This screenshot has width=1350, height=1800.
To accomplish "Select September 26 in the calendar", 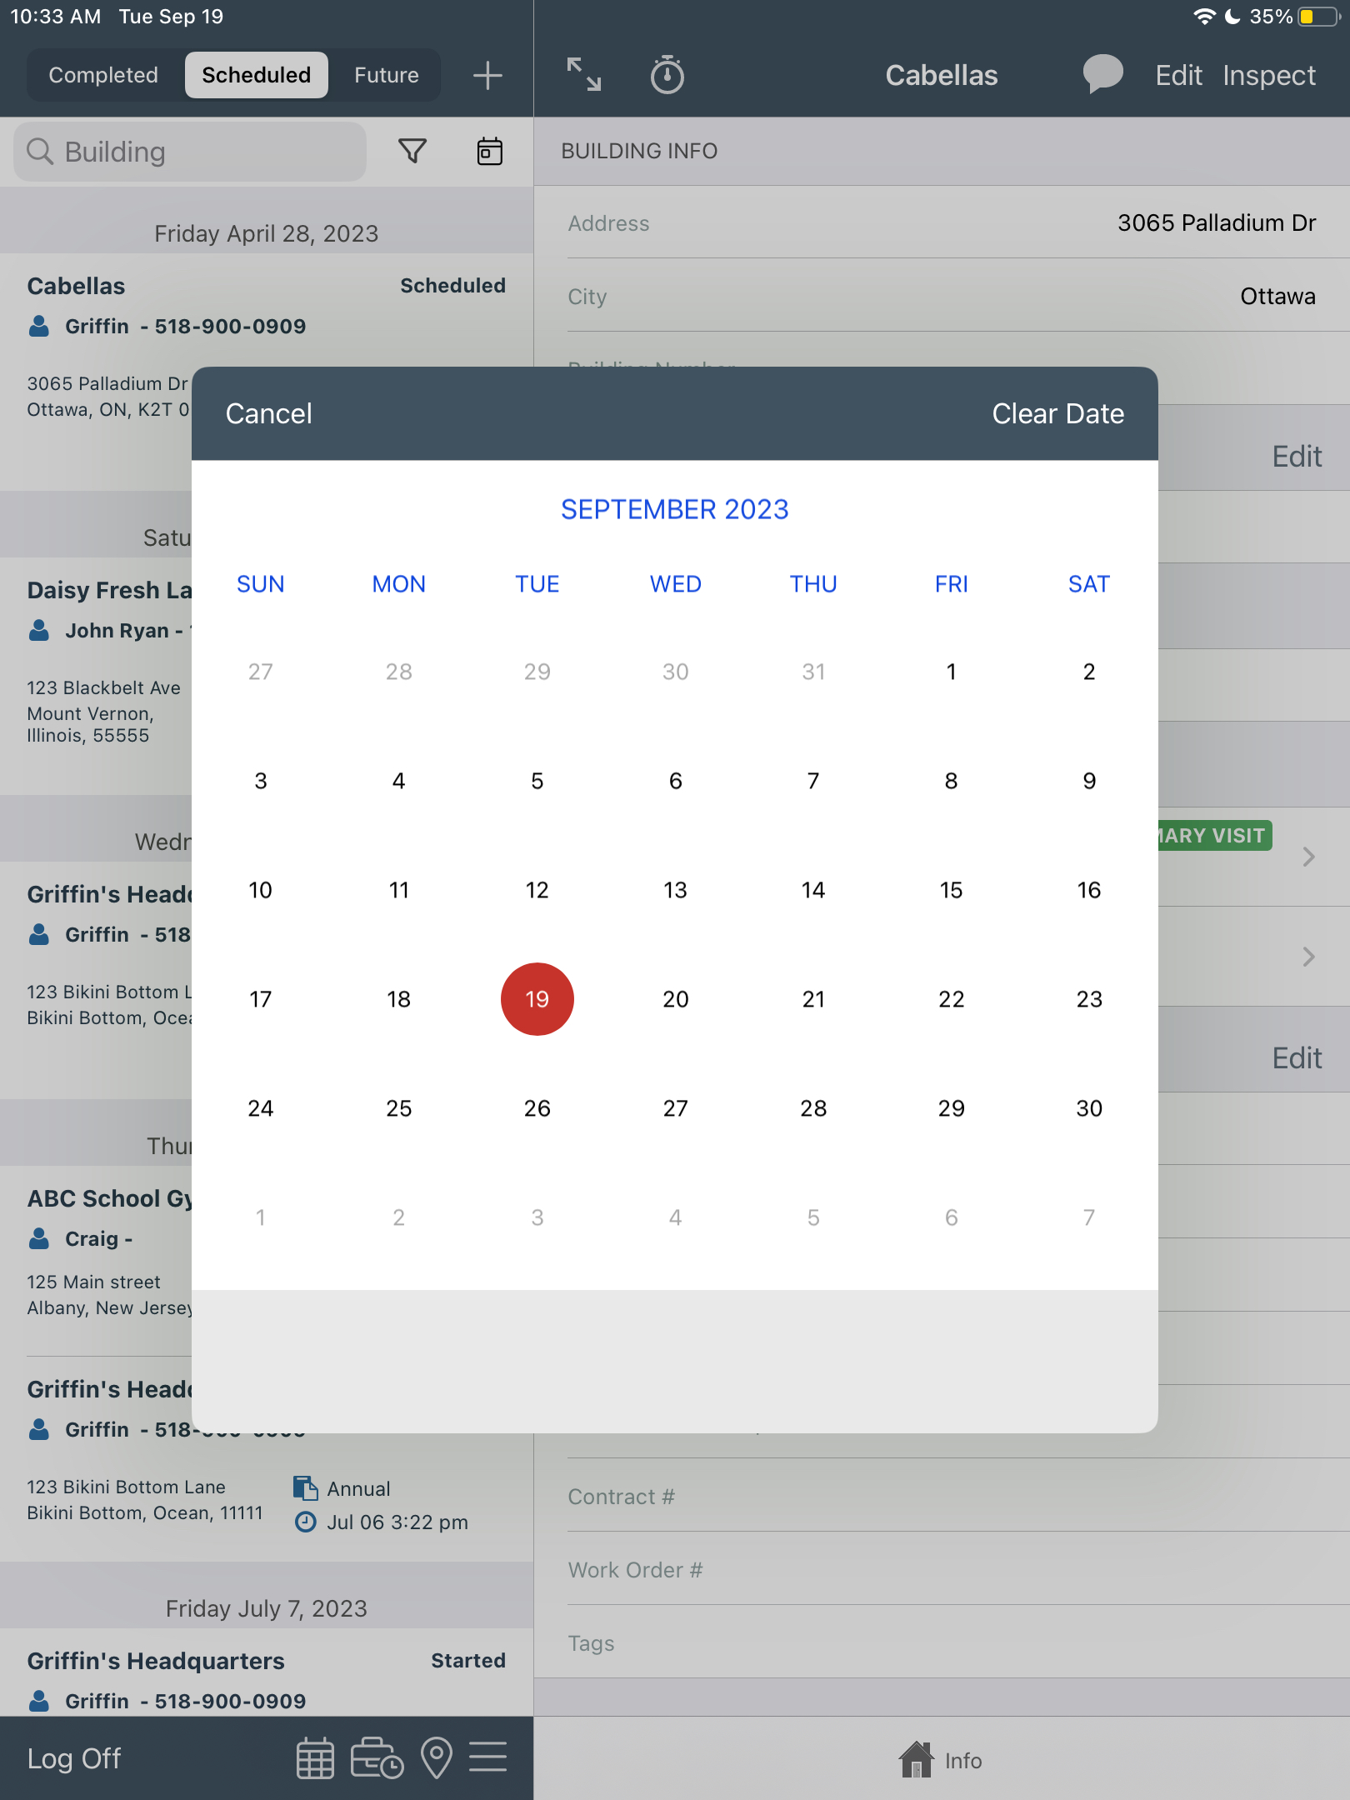I will 537,1108.
